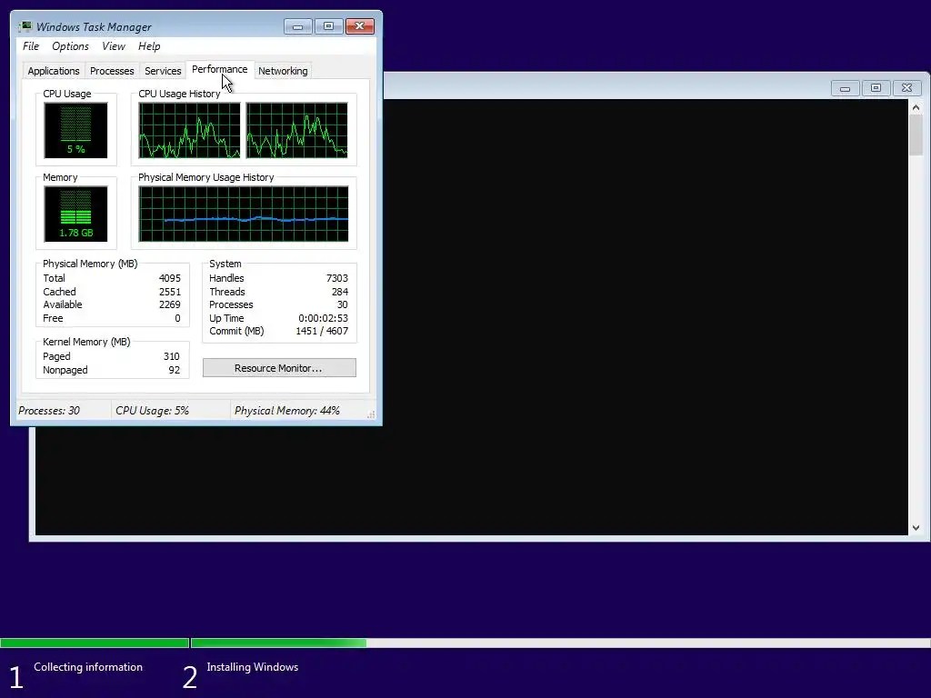931x698 pixels.
Task: Click status bar CPU Usage: 5%
Action: click(x=152, y=411)
